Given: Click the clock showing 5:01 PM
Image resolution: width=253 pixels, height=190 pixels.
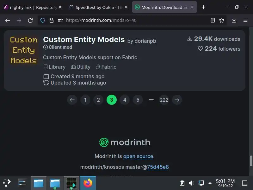Looking at the screenshot, I should coord(225,183).
